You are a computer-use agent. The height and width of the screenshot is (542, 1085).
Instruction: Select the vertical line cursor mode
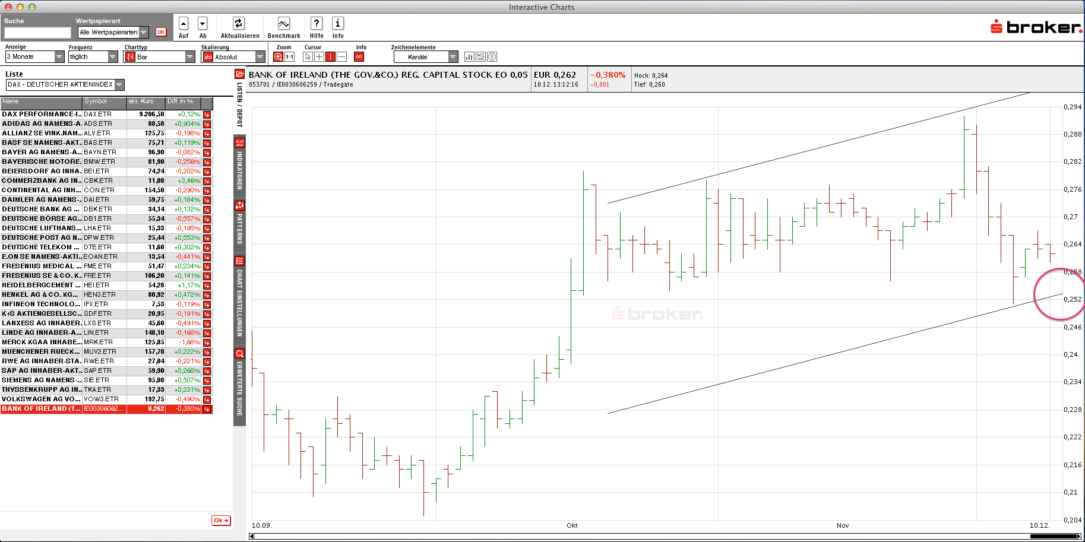(x=330, y=57)
